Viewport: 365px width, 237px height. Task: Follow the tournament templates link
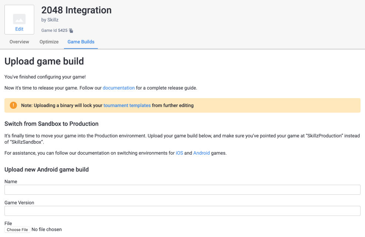[x=127, y=106]
